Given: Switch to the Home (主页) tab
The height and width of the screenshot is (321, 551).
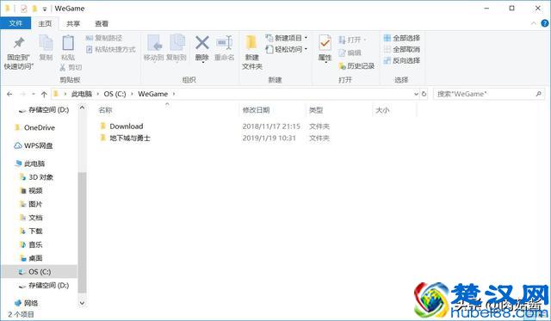Looking at the screenshot, I should pos(45,23).
